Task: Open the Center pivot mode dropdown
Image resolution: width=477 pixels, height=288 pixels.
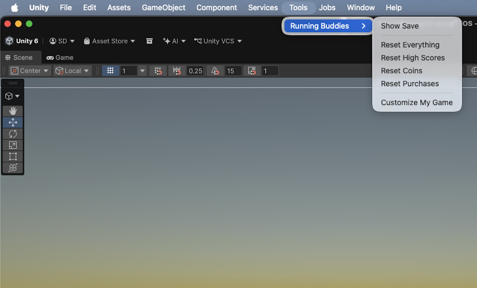Action: [30, 71]
